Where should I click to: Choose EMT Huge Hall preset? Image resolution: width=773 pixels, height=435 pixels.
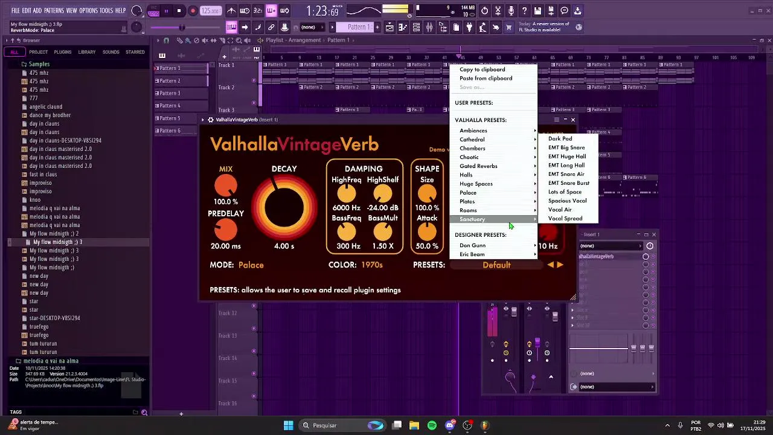pos(567,156)
